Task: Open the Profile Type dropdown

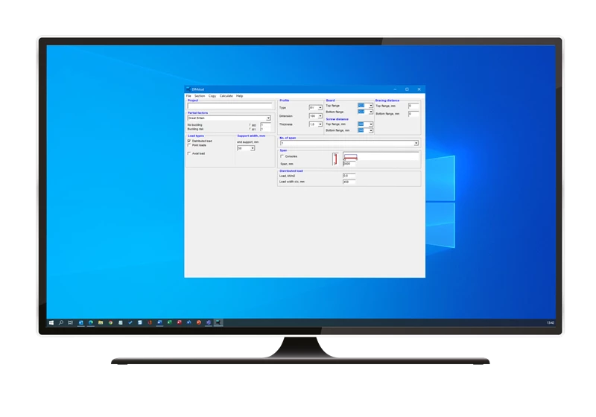Action: click(320, 107)
